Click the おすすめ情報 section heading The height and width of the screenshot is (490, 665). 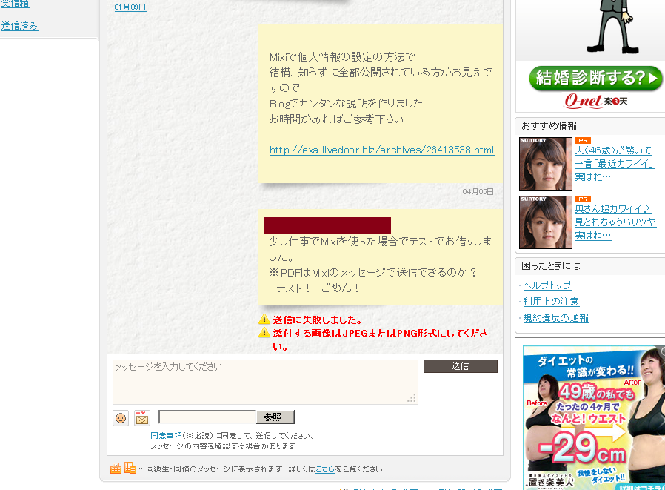click(x=549, y=126)
